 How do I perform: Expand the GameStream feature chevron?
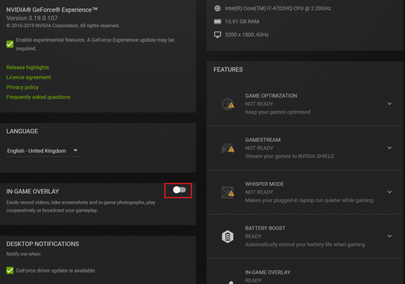(x=389, y=148)
